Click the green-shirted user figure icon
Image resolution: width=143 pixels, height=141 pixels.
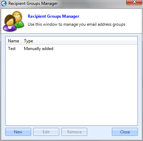(18, 19)
